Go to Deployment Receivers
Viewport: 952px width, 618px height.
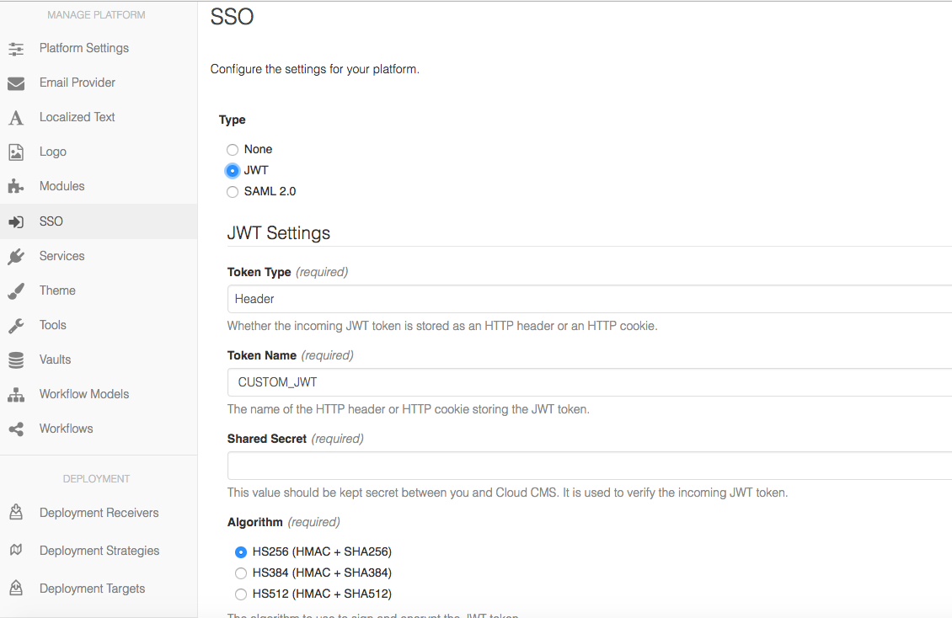(99, 513)
